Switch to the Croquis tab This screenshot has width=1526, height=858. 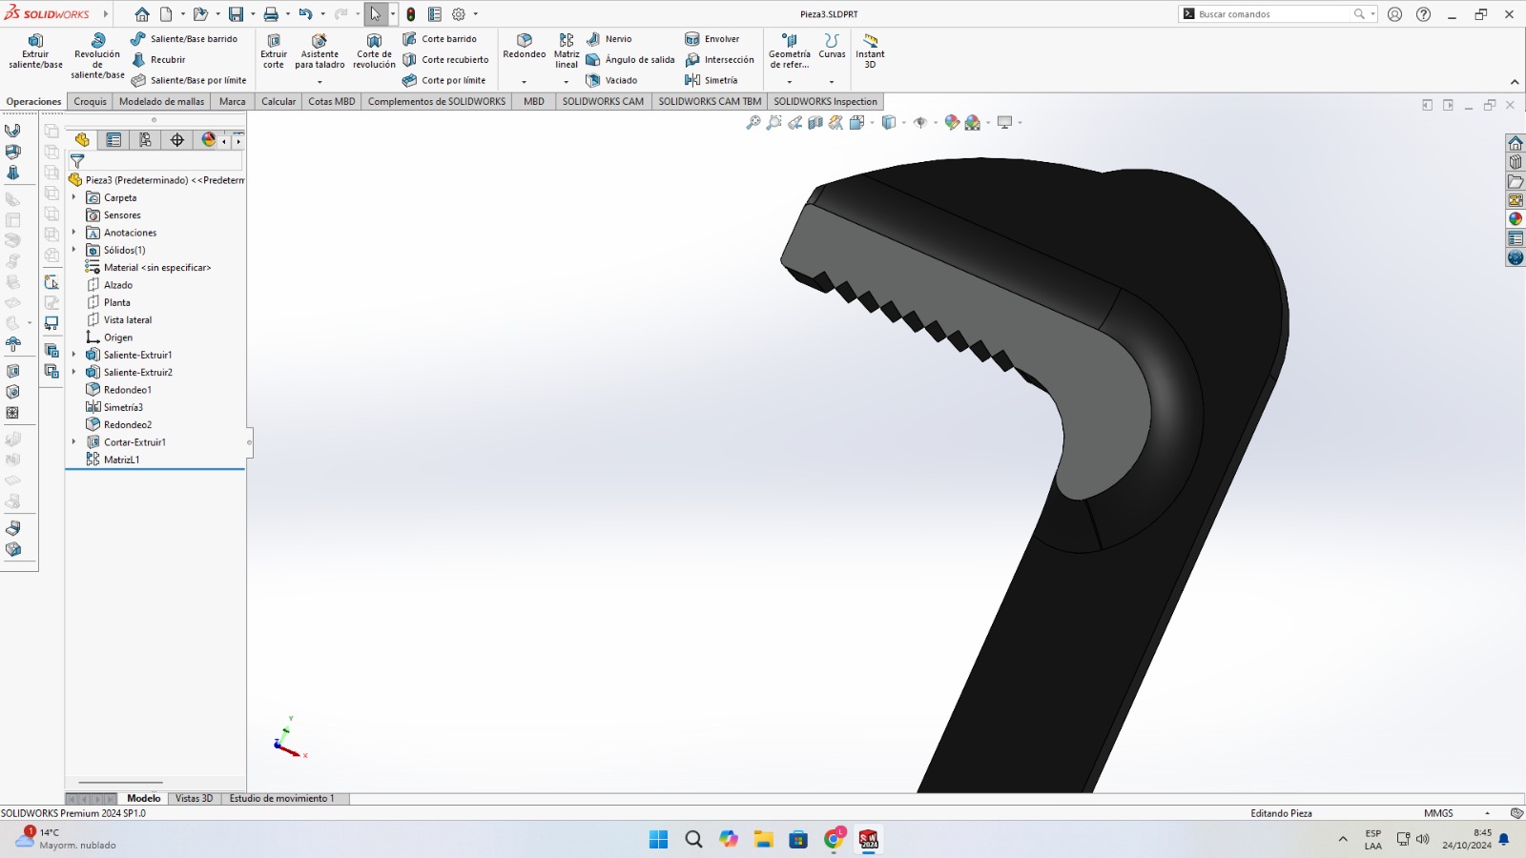point(90,101)
